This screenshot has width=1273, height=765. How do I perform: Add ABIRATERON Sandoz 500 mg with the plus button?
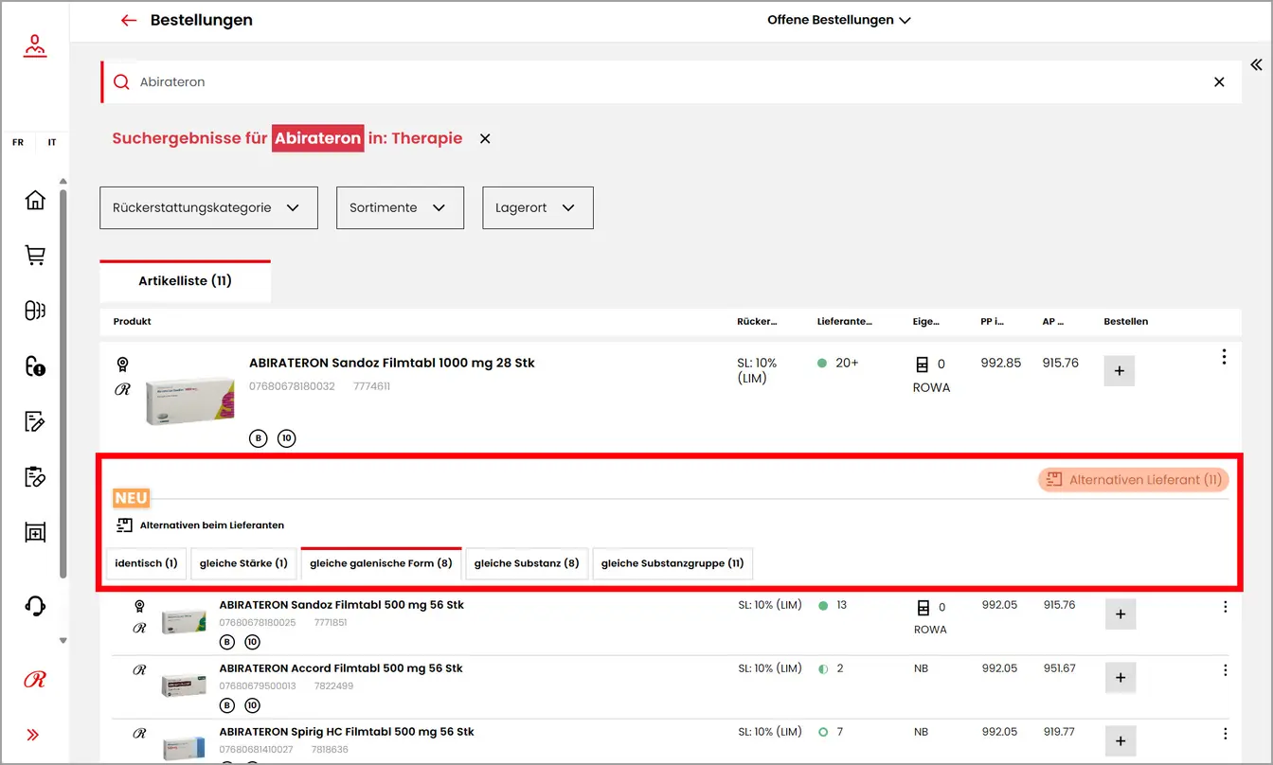(1121, 614)
